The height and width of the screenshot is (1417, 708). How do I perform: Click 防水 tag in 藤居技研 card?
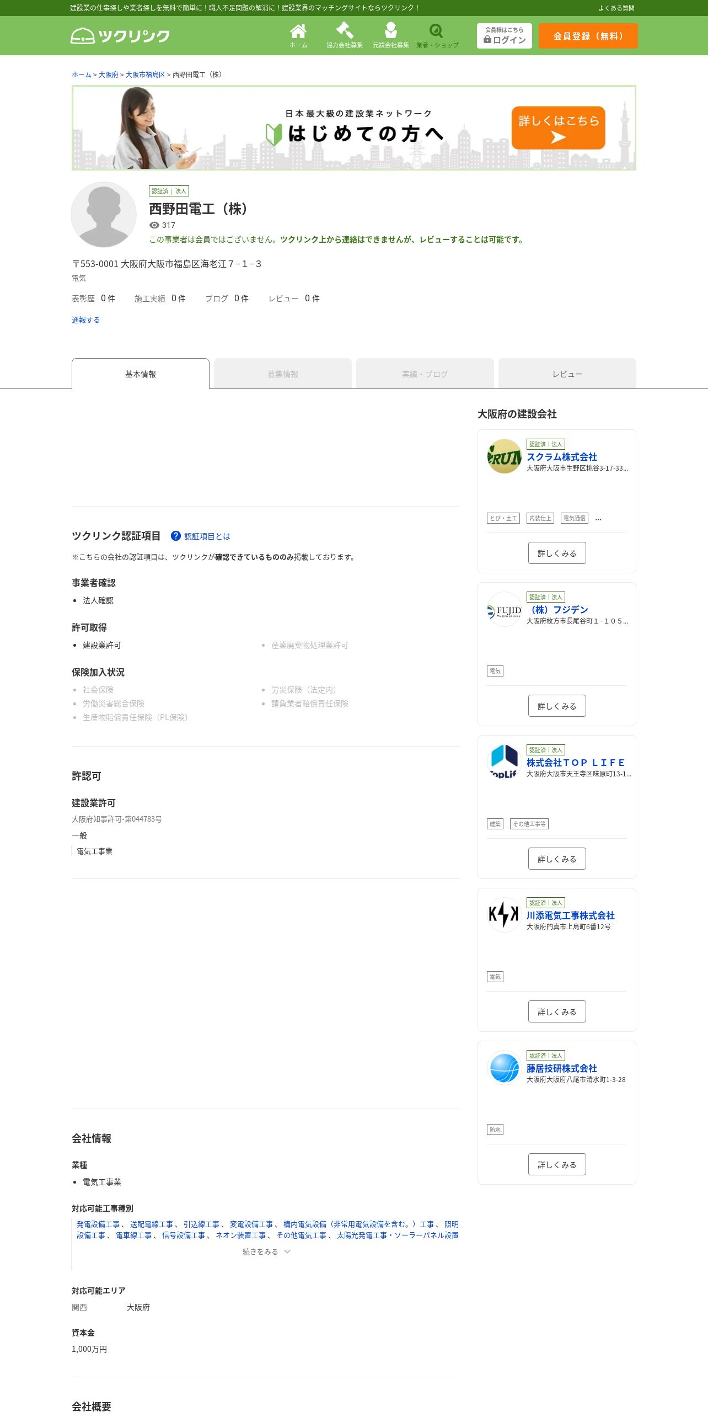click(x=495, y=1130)
